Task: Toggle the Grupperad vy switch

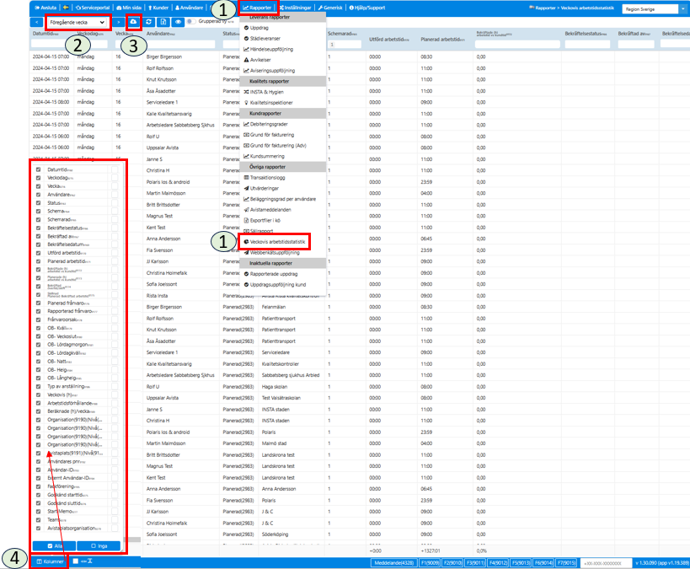Action: [191, 21]
